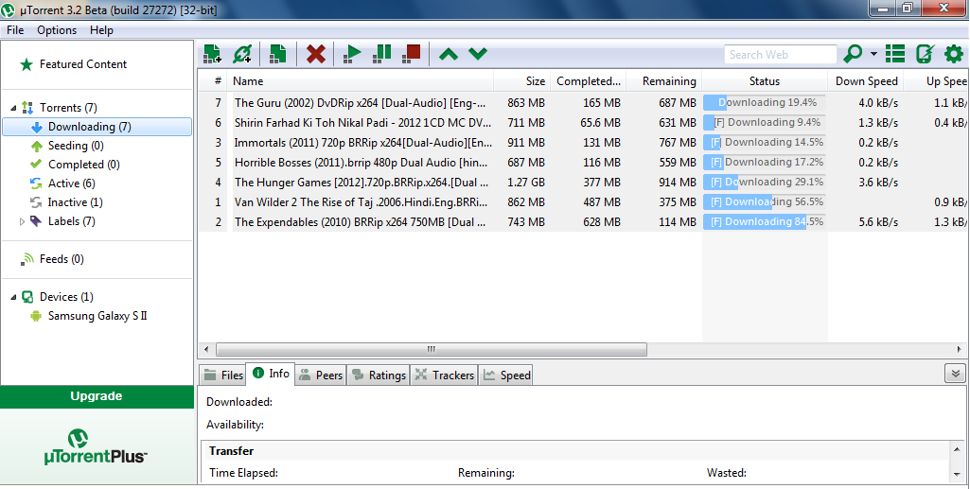970x489 pixels.
Task: Select The Hunger Games [2012] torrent
Action: click(x=583, y=183)
